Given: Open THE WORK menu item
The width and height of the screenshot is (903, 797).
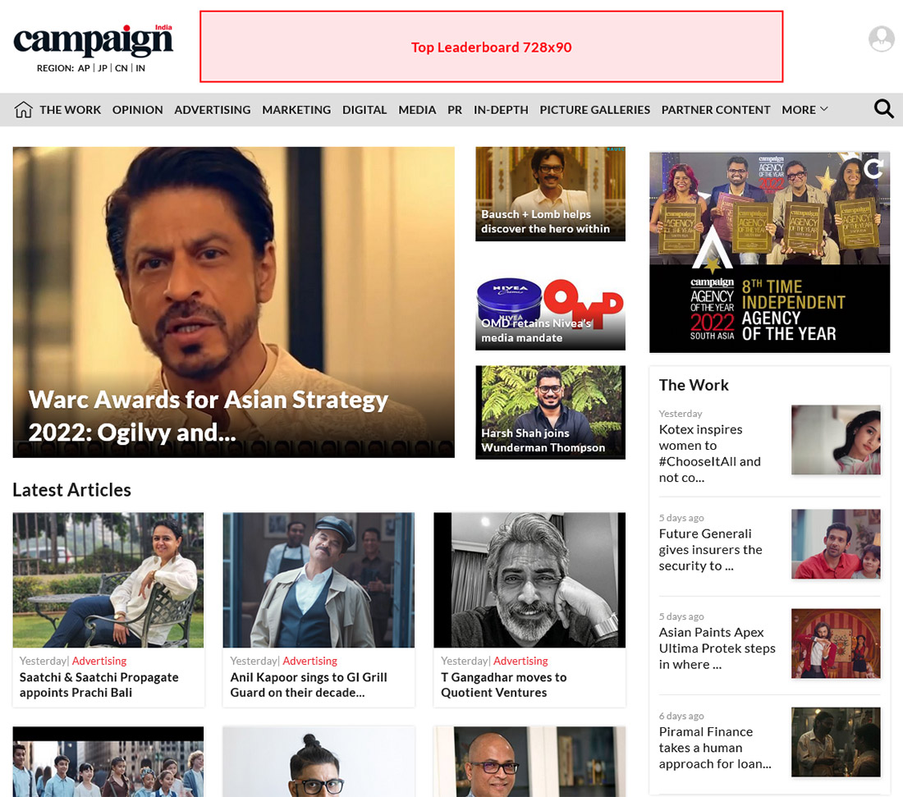Looking at the screenshot, I should 71,109.
